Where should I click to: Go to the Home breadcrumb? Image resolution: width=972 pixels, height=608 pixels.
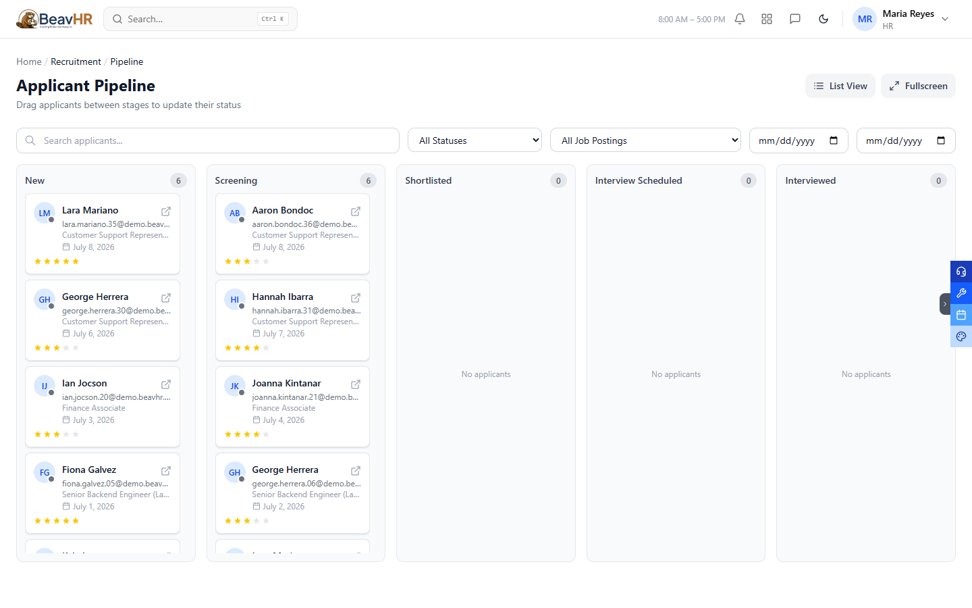coord(29,61)
